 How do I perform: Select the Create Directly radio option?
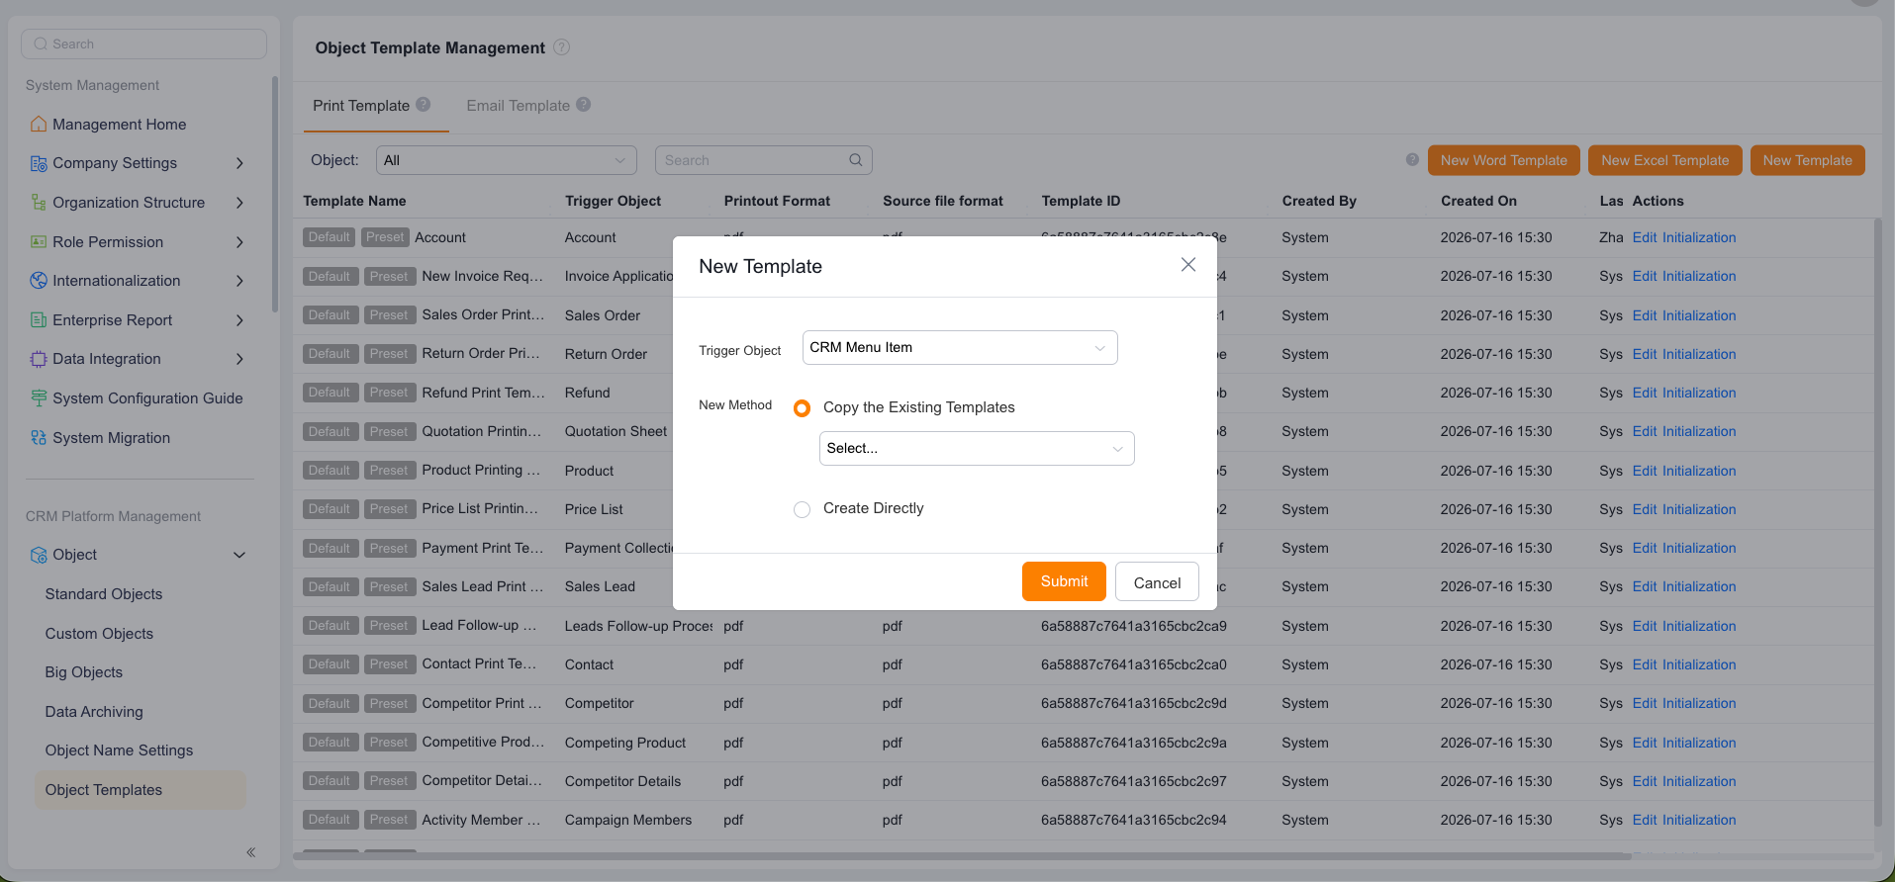click(803, 509)
